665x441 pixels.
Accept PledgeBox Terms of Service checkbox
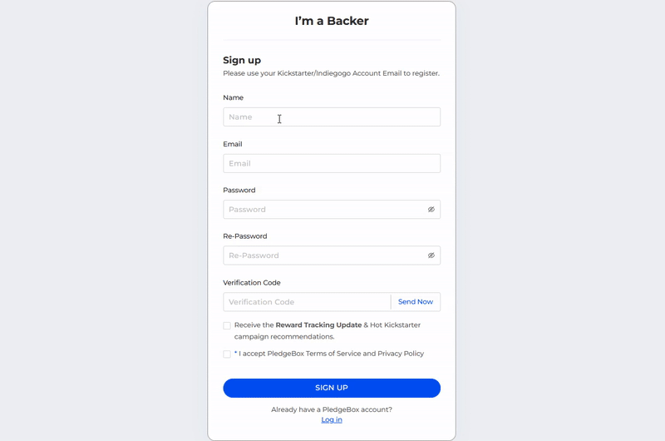(x=227, y=354)
